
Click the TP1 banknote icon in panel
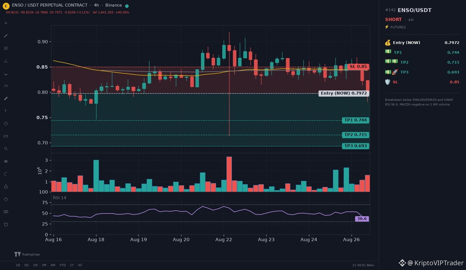point(388,52)
